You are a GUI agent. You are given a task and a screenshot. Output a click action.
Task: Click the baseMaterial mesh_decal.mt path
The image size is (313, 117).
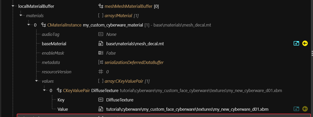point(135,44)
